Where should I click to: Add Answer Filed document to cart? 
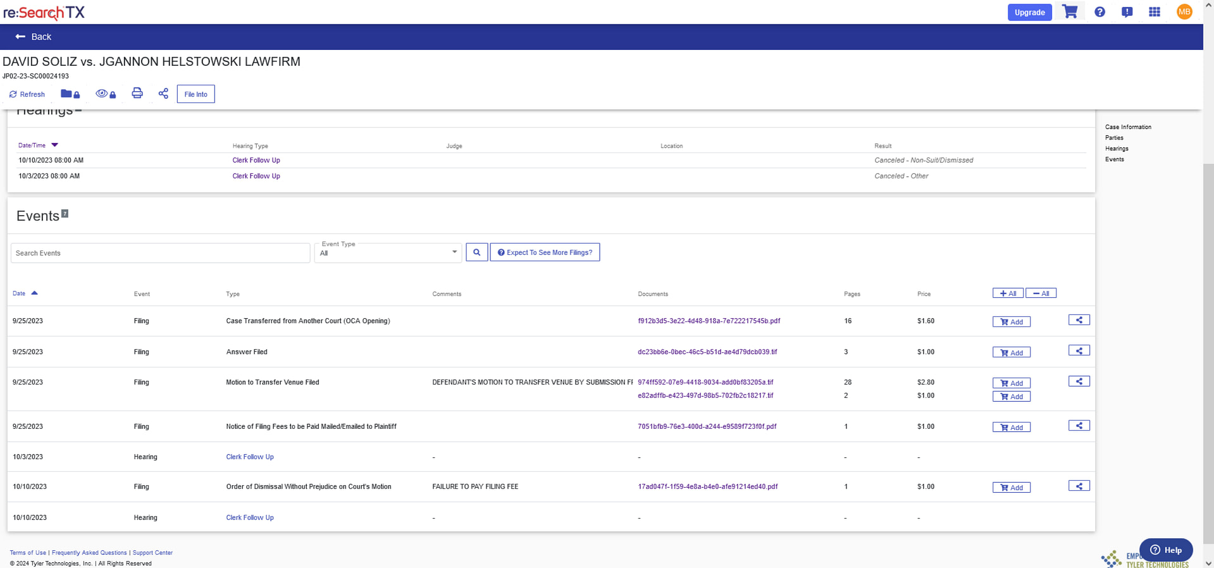(1011, 353)
